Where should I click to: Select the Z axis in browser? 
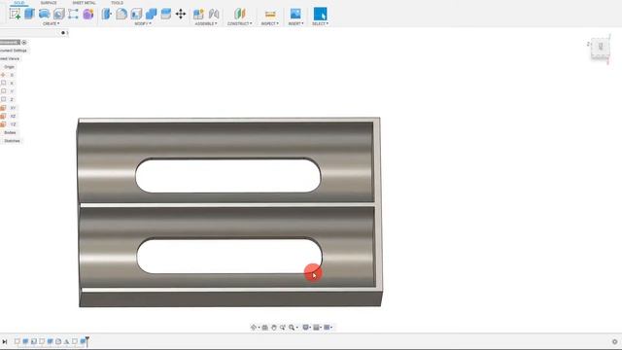click(x=12, y=99)
